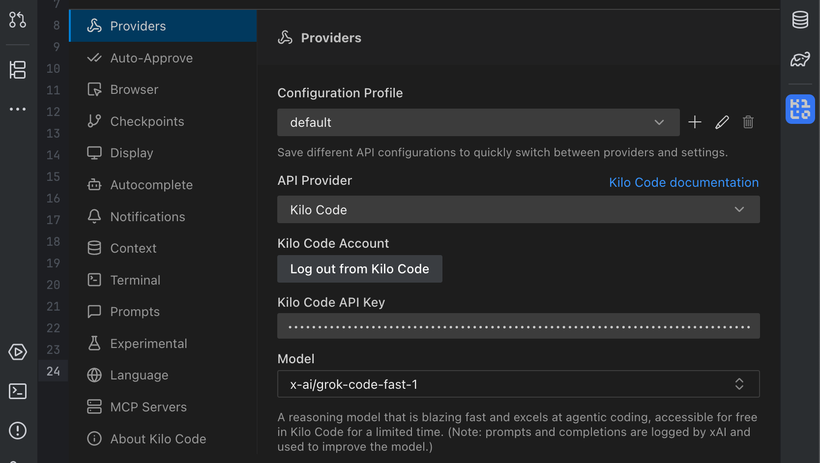820x463 pixels.
Task: Open the Database tool window icon
Action: 800,20
